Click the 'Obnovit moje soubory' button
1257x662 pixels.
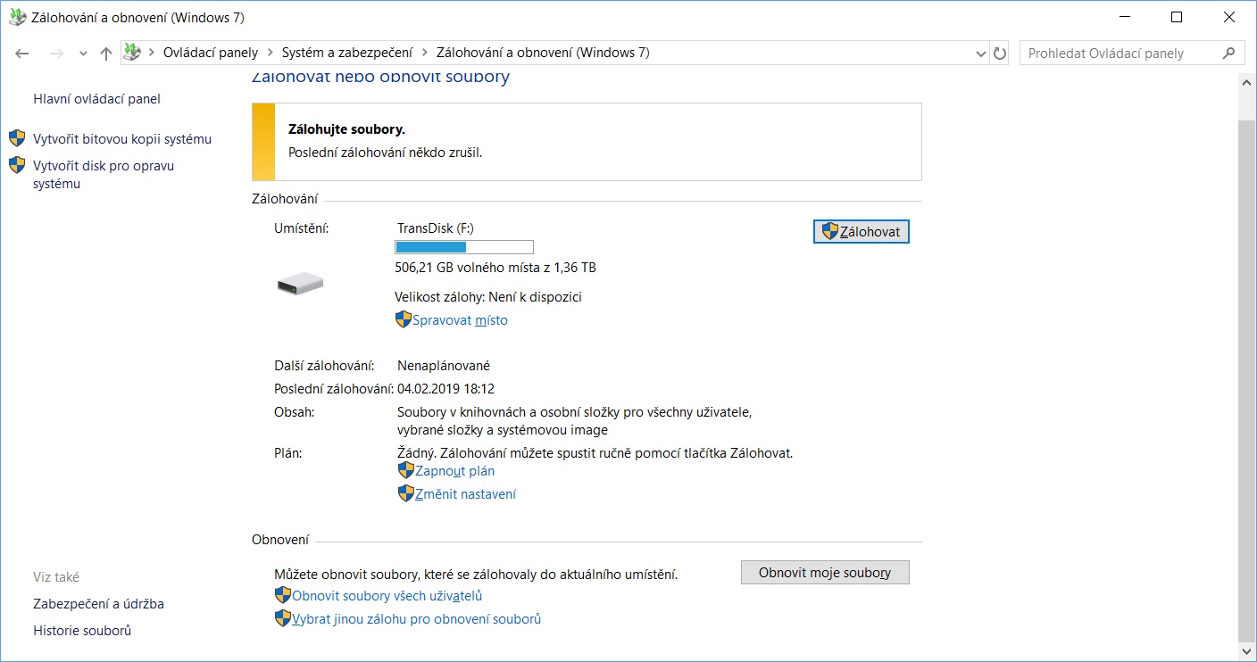825,573
